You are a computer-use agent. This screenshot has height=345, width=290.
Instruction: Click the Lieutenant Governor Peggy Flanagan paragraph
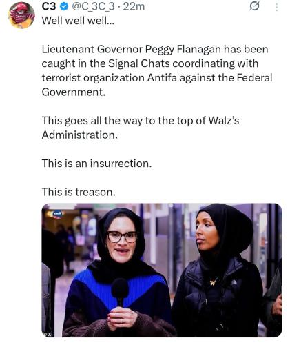point(157,70)
